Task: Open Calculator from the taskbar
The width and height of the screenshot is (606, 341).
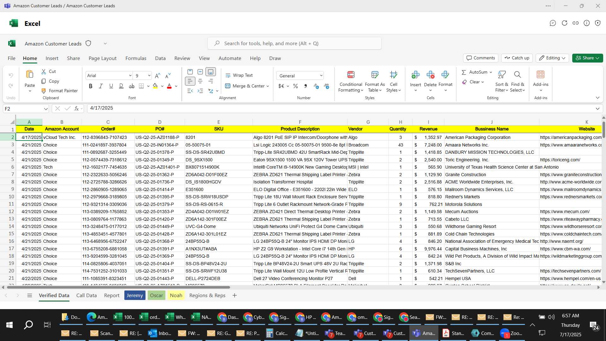Action: 277,333
